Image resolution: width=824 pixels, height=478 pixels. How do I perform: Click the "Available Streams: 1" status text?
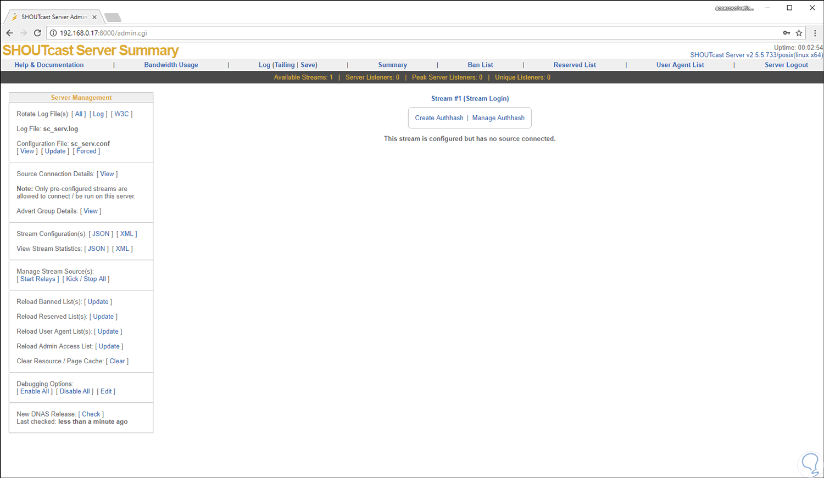(303, 77)
